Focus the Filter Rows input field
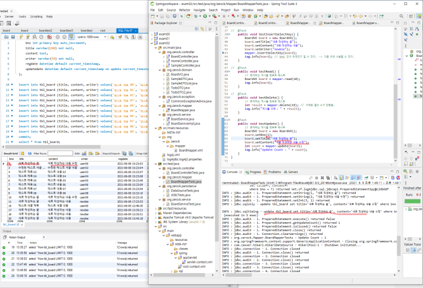 [60, 153]
